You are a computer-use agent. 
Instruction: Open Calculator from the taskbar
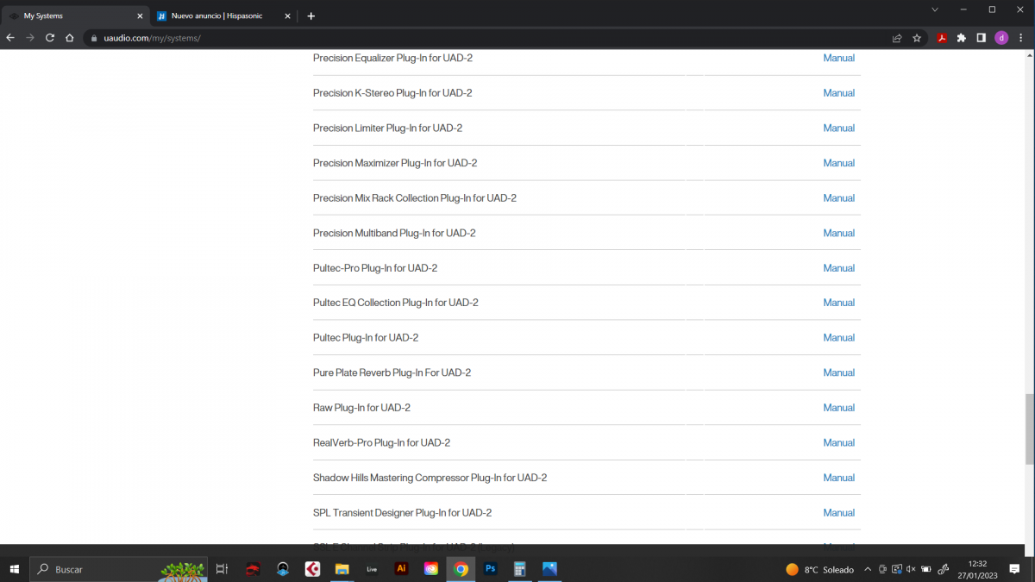pos(520,569)
